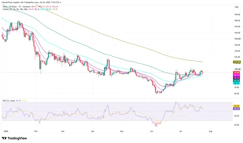This screenshot has width=243, height=143.
Task: Click the olive 111.91 price tag on axis
Action: 237,62
